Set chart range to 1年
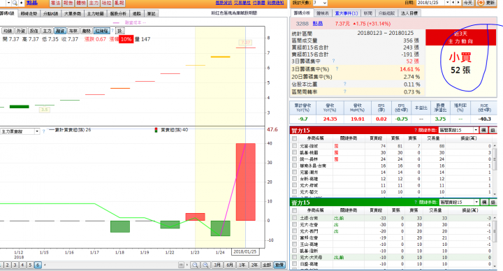The height and width of the screenshot is (271, 503). (242, 265)
